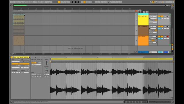Screen dimensions: 184x104
Task: Toggle the orange Warp button in Sample box
Action: click(34, 63)
